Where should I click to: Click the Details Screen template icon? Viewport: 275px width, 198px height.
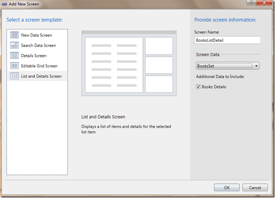click(x=14, y=56)
